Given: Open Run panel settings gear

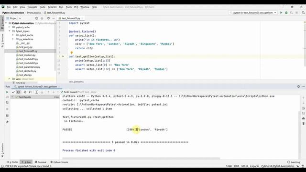Looking at the screenshot, I should point(298,86).
